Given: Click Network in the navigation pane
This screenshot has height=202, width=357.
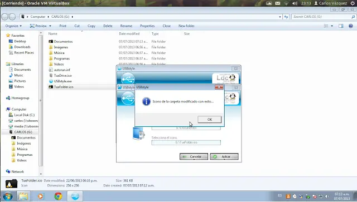Looking at the screenshot, I should [17, 171].
